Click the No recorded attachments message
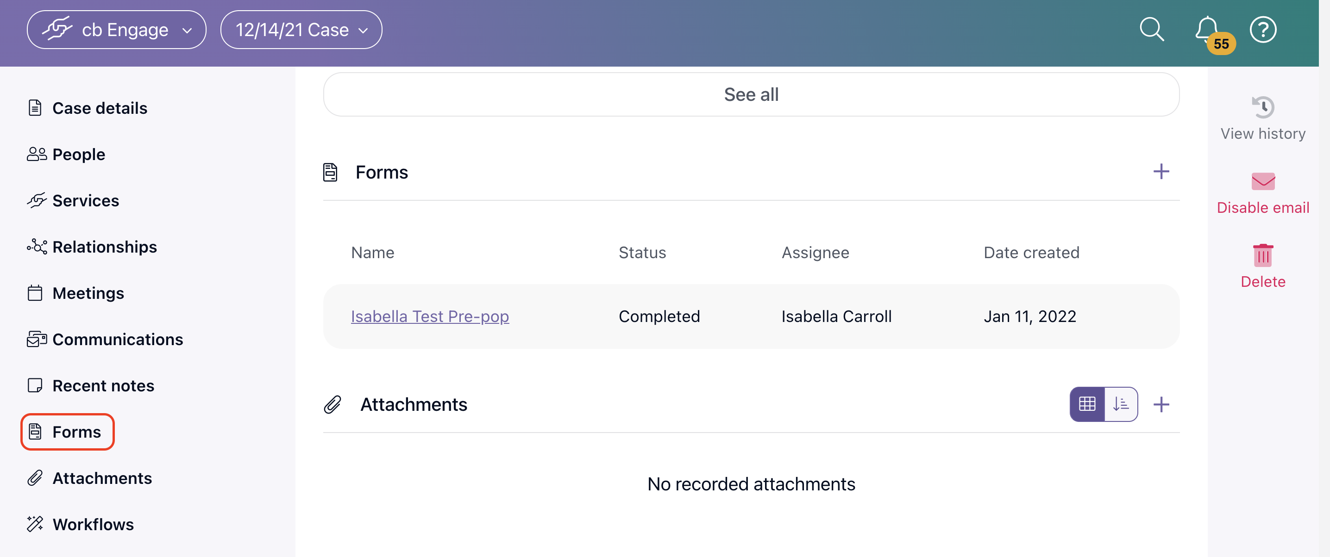Image resolution: width=1330 pixels, height=557 pixels. (751, 484)
